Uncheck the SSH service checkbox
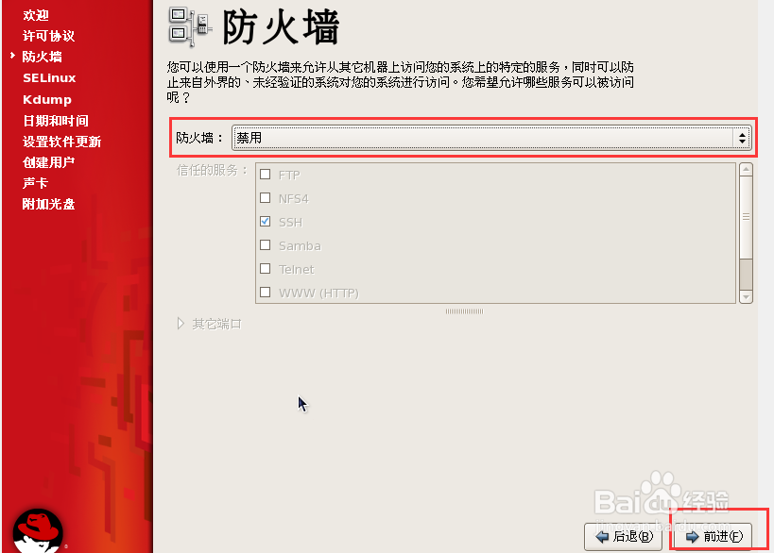This screenshot has height=553, width=774. tap(266, 222)
